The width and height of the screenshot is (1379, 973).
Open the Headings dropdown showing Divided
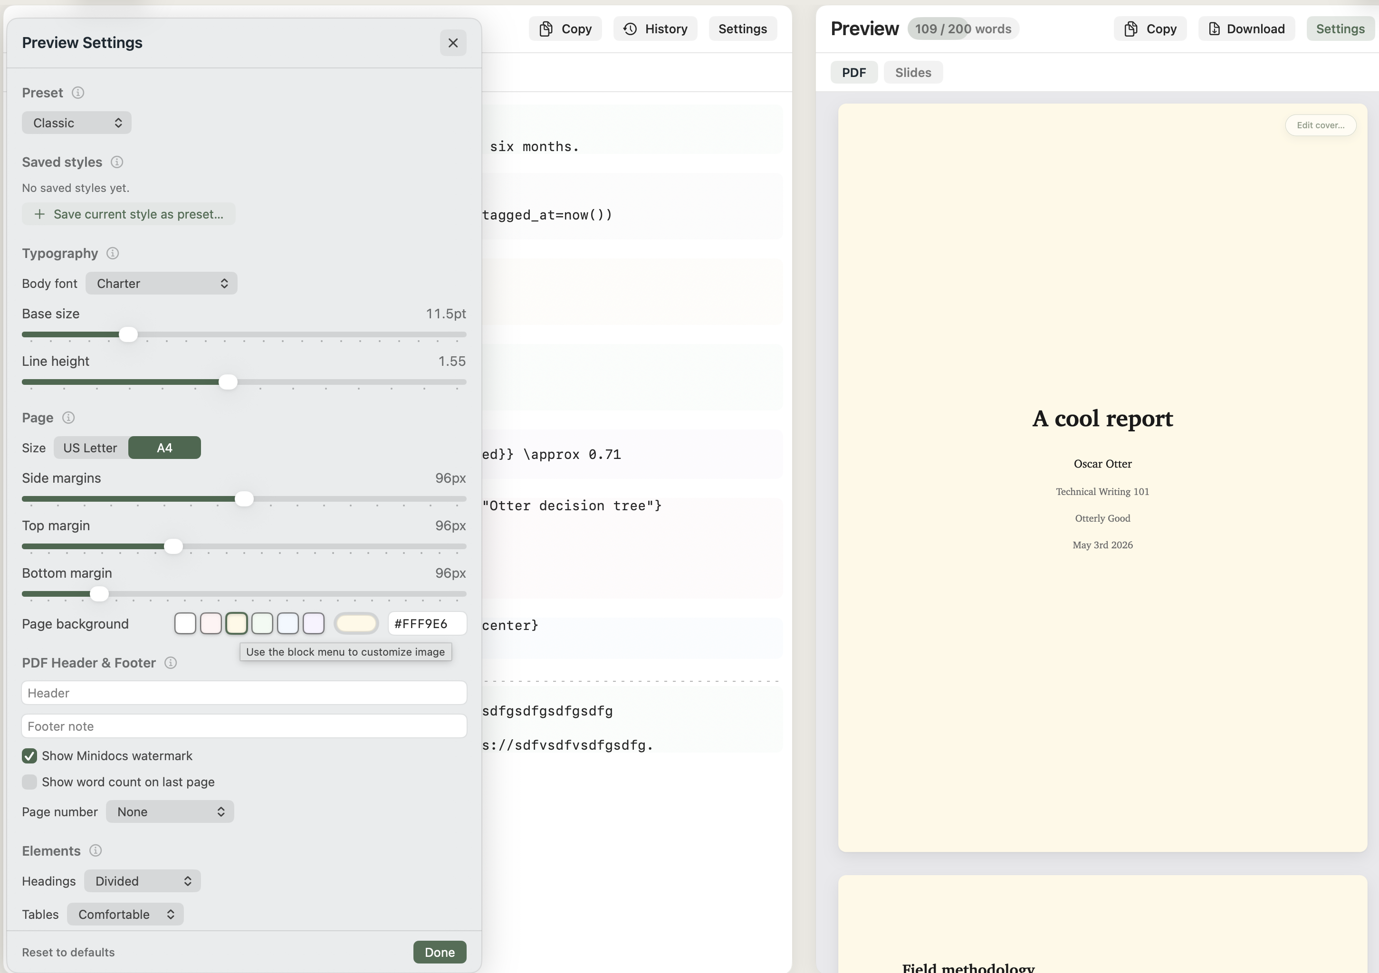[x=143, y=880]
